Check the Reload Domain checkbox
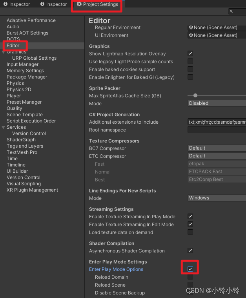 190,277
